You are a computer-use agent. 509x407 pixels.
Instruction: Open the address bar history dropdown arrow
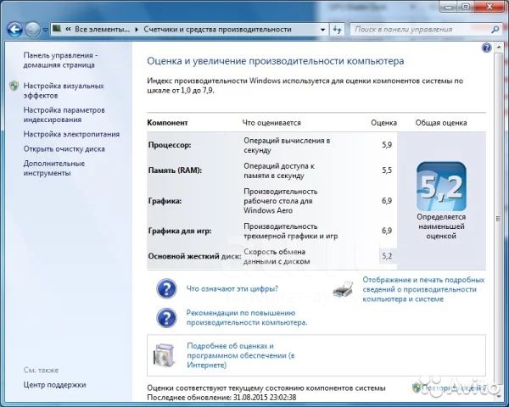tap(322, 30)
